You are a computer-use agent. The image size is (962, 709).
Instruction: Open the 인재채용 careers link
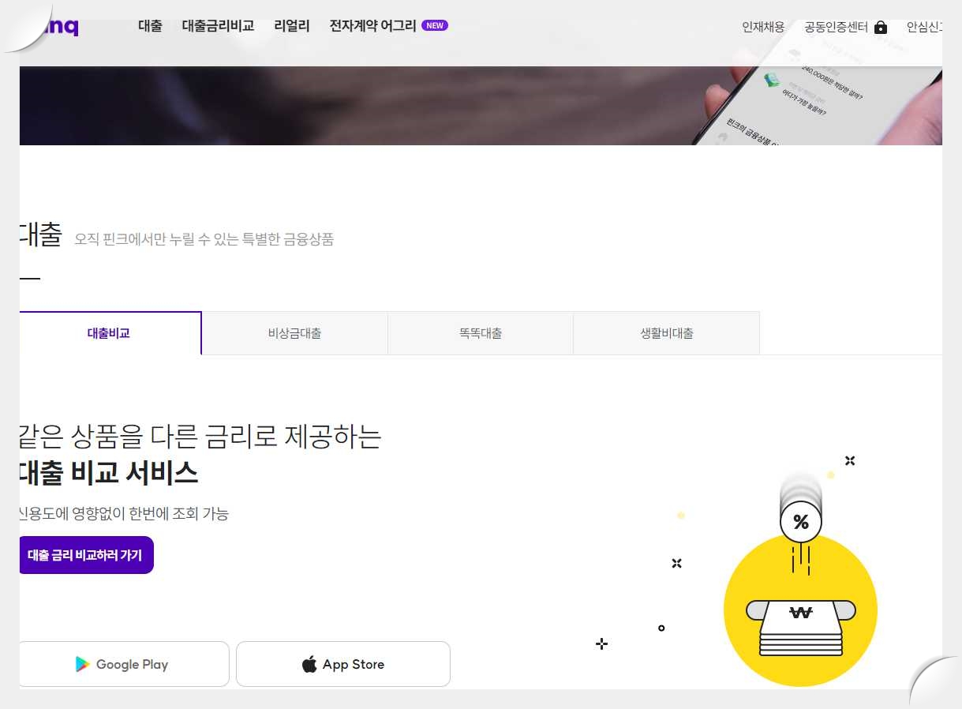click(x=761, y=26)
